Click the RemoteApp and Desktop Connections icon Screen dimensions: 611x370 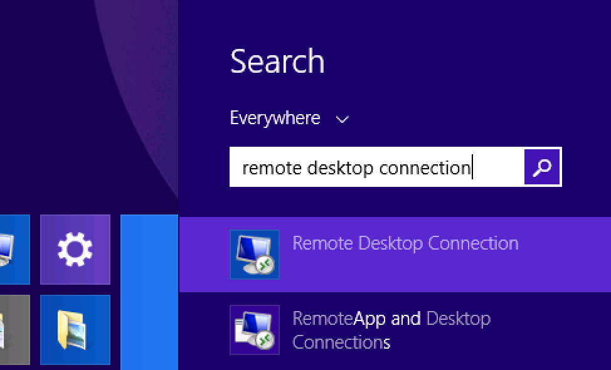255,329
